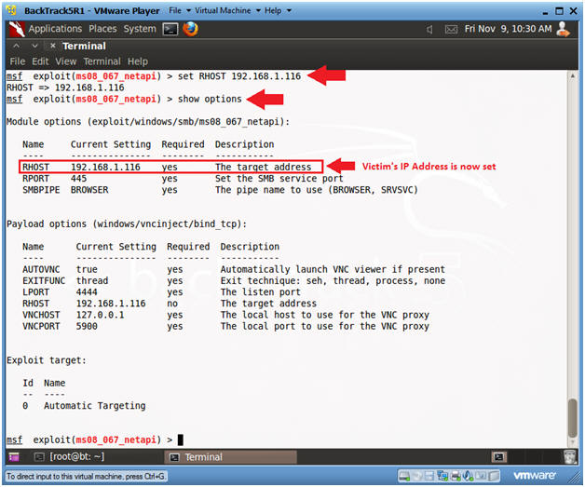Click the terminal window down-arrow button
This screenshot has height=487, width=585.
pyautogui.click(x=34, y=46)
